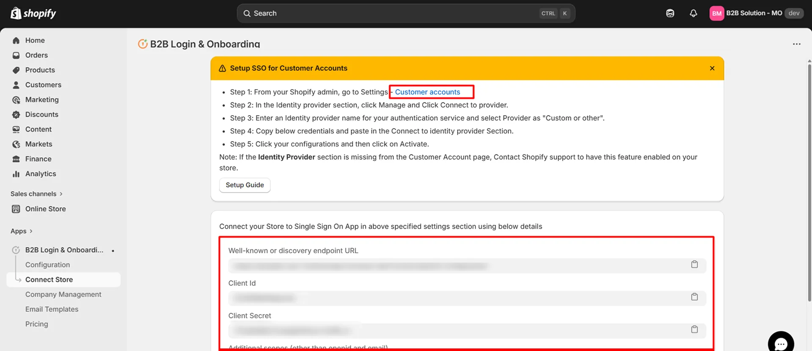
Task: Click the Client Secret field
Action: [x=467, y=331]
